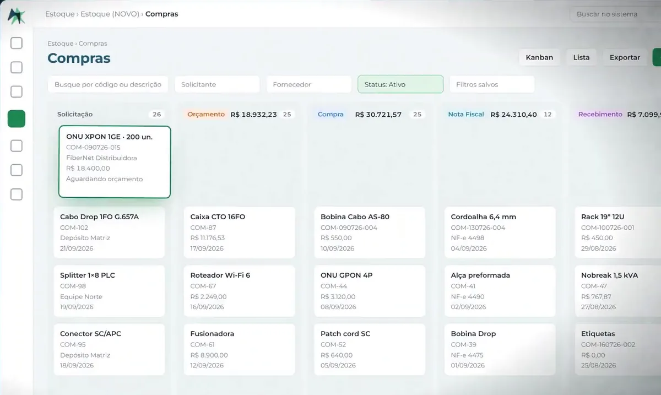This screenshot has height=395, width=661.
Task: Switch to the Lista view
Action: coord(581,57)
